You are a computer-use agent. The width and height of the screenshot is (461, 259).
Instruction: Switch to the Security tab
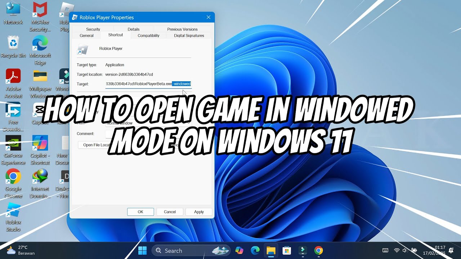[x=93, y=29]
